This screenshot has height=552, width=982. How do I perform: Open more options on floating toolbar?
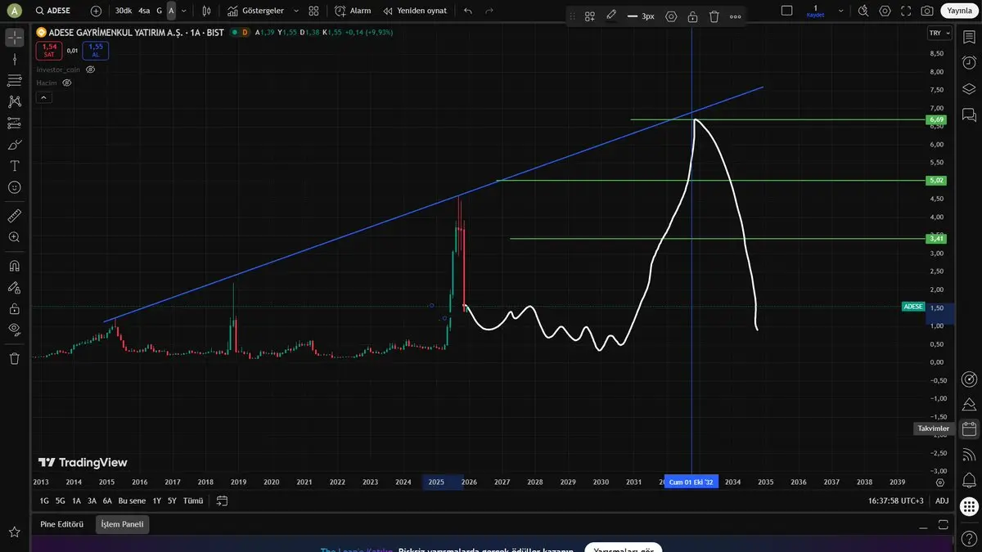[x=735, y=16]
